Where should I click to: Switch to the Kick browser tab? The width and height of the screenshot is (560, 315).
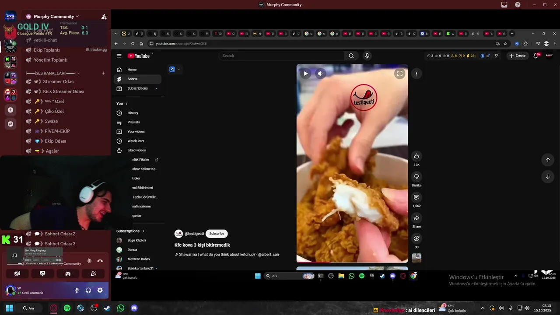point(450,34)
